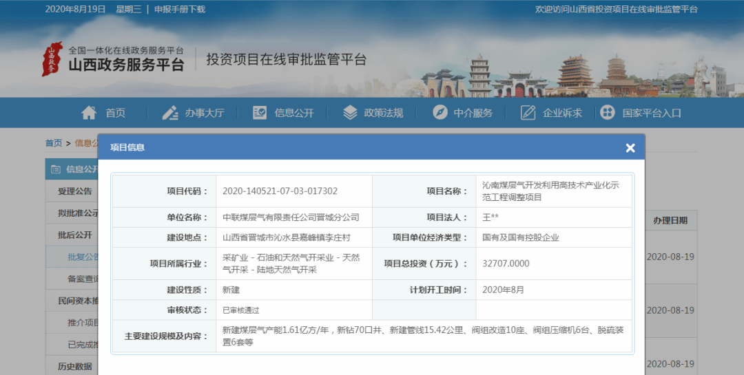Click audit status 已审核通过
The image size is (744, 375).
tap(240, 310)
